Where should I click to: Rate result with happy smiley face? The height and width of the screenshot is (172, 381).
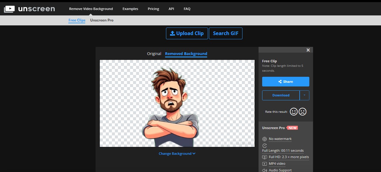click(x=294, y=112)
